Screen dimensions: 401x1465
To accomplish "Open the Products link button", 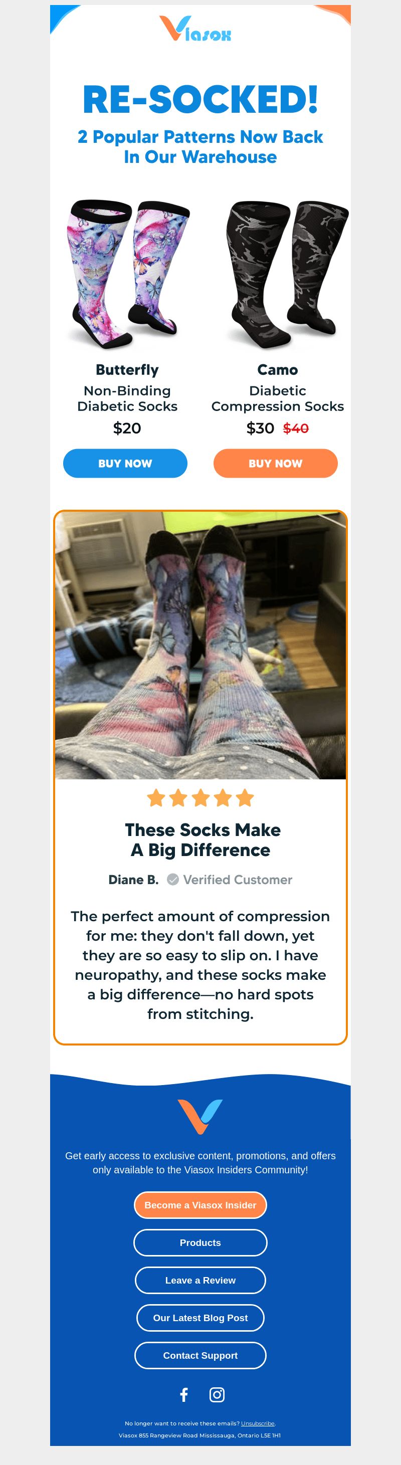I will [200, 1242].
